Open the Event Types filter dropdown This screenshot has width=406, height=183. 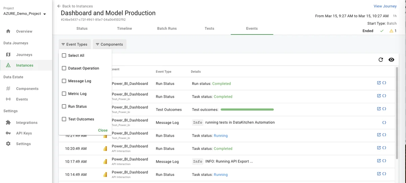[x=74, y=44]
